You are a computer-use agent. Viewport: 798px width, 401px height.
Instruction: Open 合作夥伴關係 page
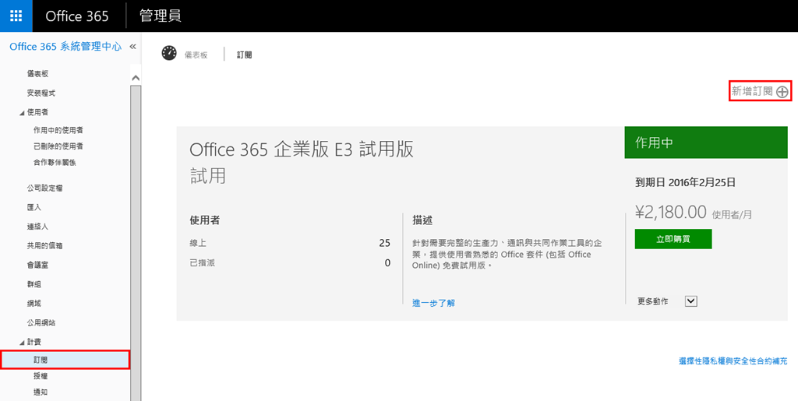coord(55,162)
